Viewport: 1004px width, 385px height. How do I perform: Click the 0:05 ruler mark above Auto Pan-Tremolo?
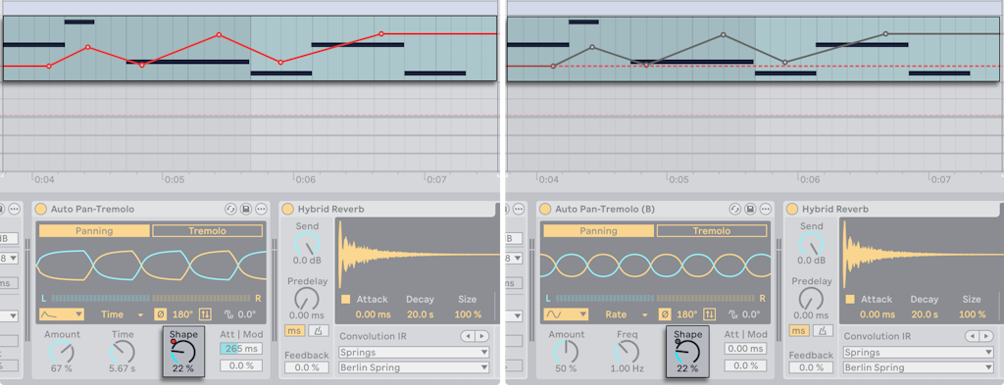click(175, 180)
